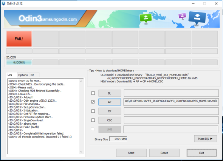Image resolution: width=223 pixels, height=161 pixels.
Task: Click log scrollbar up arrow
Action: [x=81, y=81]
